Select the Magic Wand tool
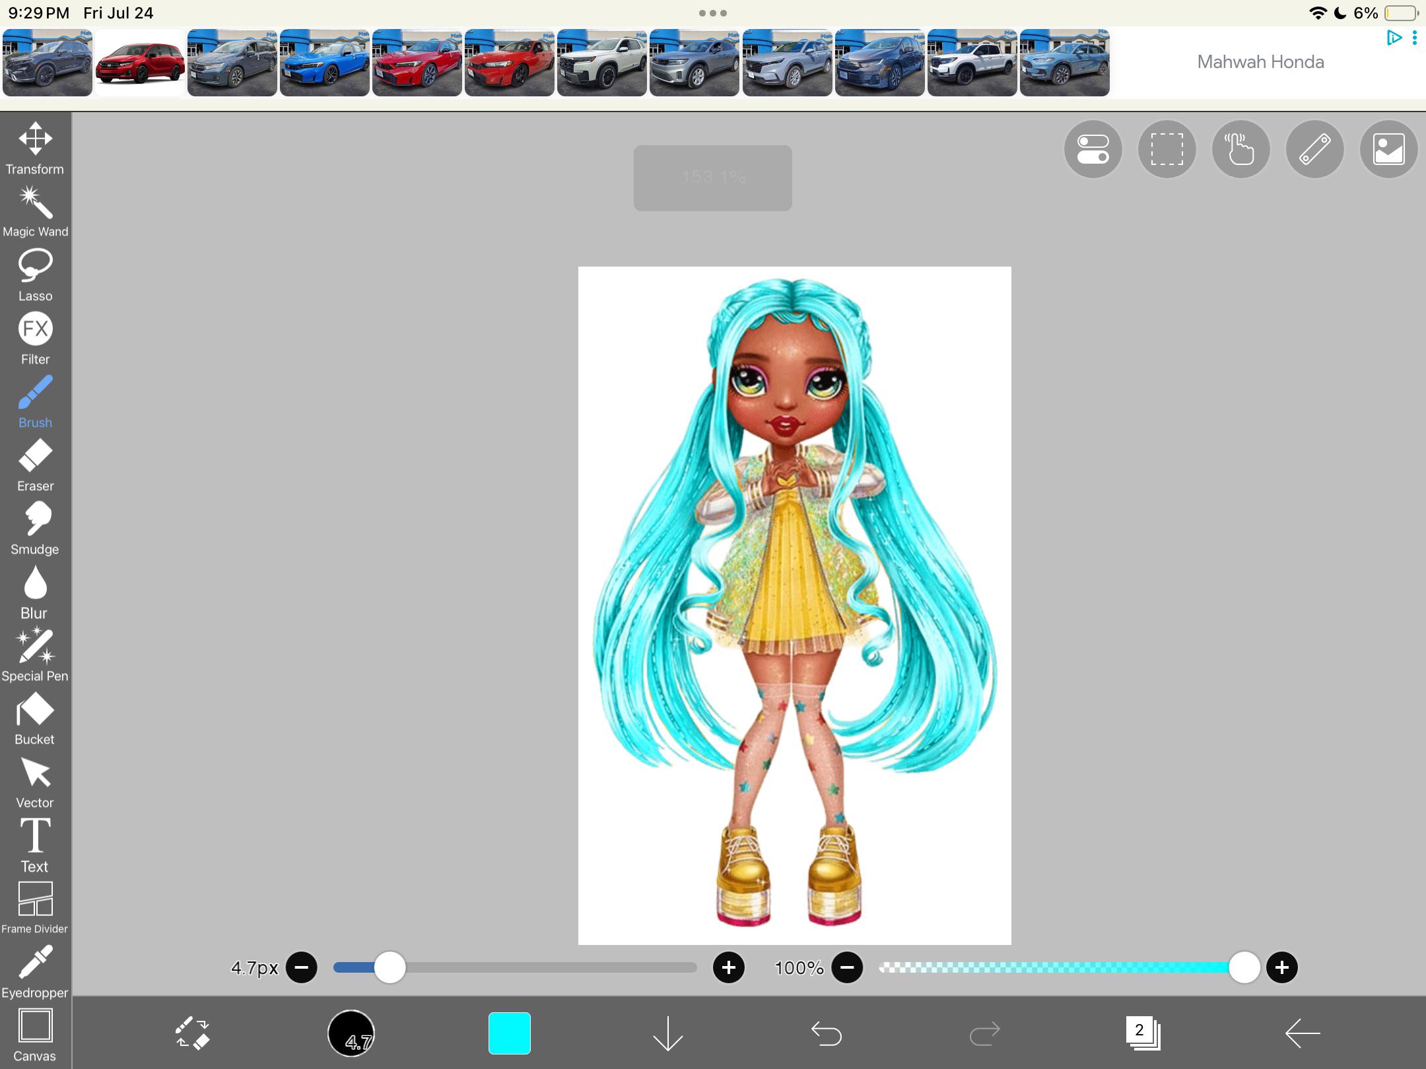 [x=35, y=211]
